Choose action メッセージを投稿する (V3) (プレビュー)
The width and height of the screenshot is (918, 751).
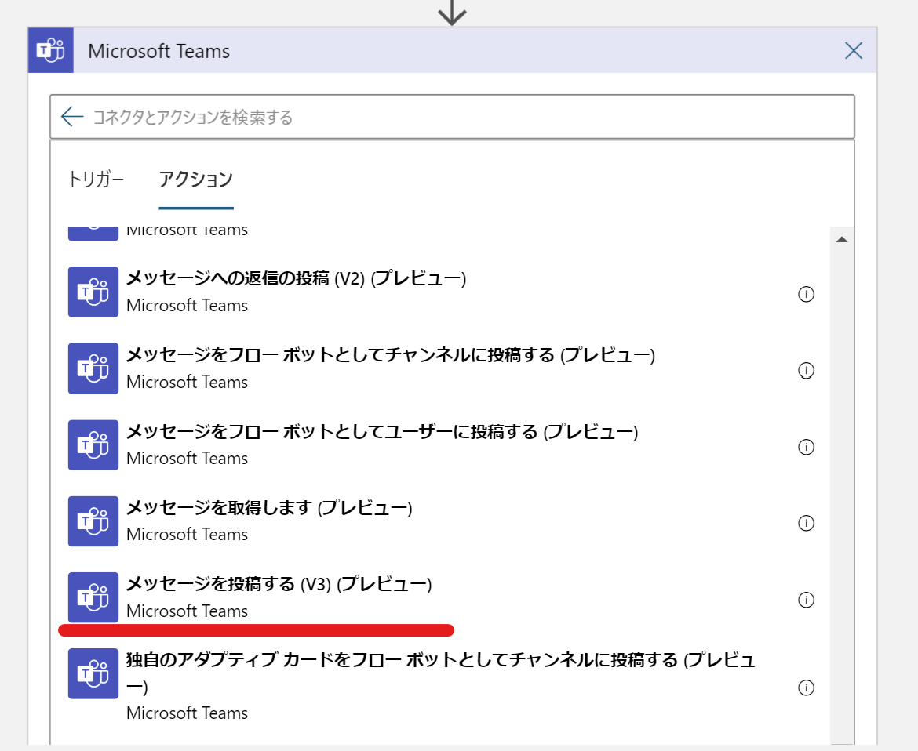click(x=279, y=584)
